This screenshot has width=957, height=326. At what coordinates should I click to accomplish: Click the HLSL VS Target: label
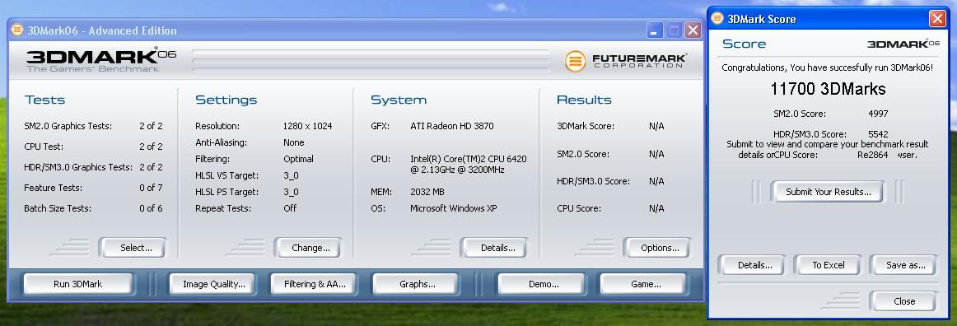tap(226, 175)
